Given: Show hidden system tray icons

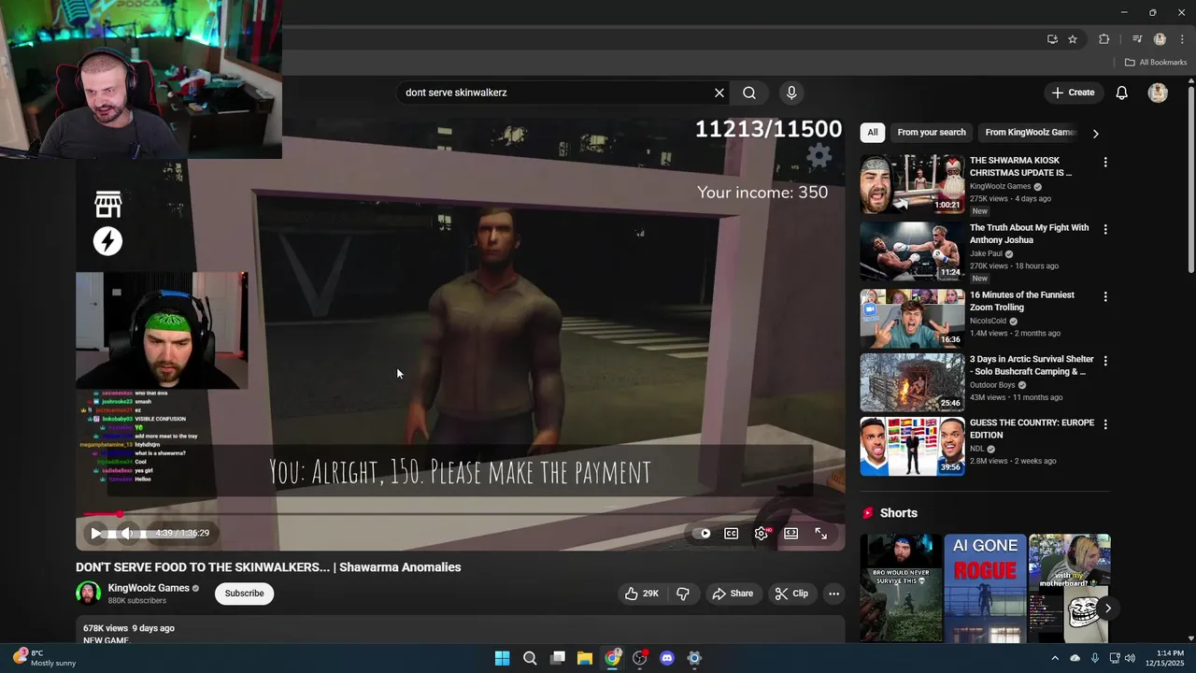Looking at the screenshot, I should point(1055,658).
